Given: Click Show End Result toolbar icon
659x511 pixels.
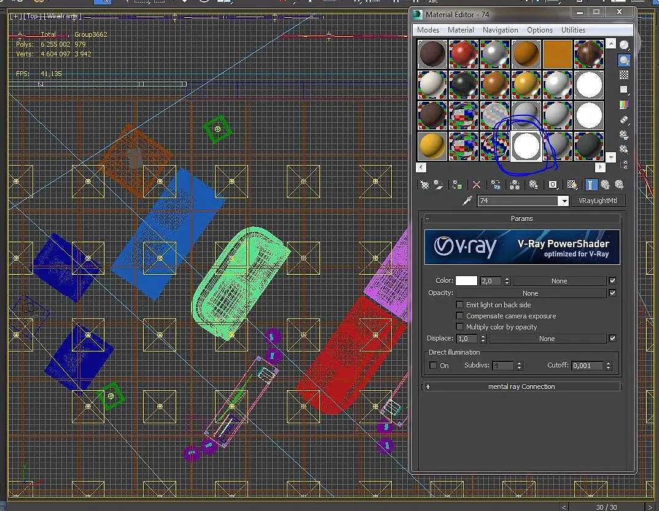Looking at the screenshot, I should pos(591,185).
